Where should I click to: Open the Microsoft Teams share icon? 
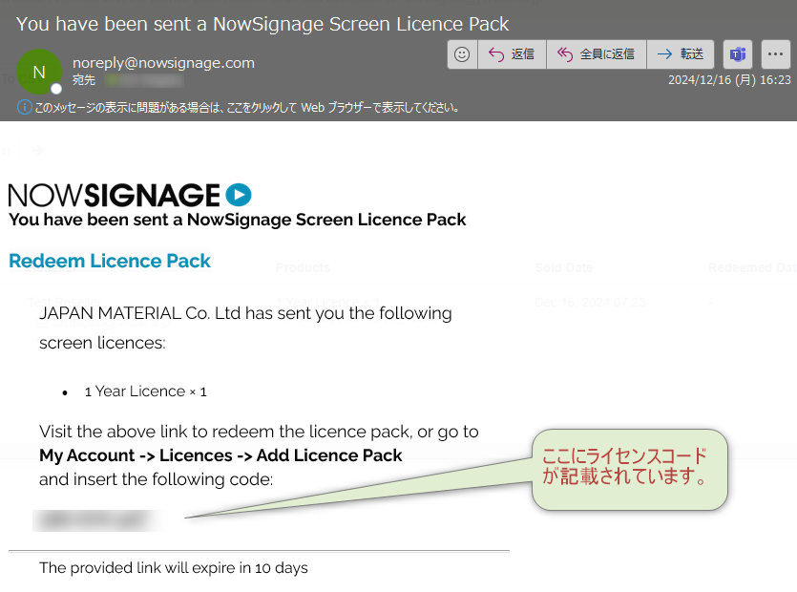tap(738, 53)
